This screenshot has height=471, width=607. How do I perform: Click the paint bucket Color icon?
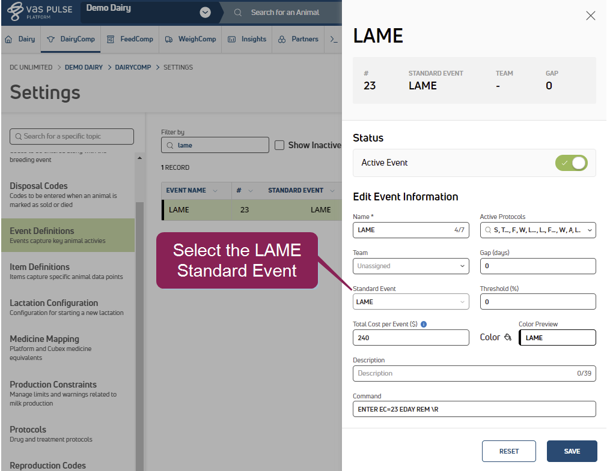tap(508, 337)
